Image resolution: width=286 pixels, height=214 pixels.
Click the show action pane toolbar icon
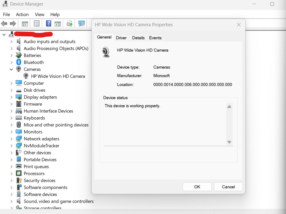(58, 23)
